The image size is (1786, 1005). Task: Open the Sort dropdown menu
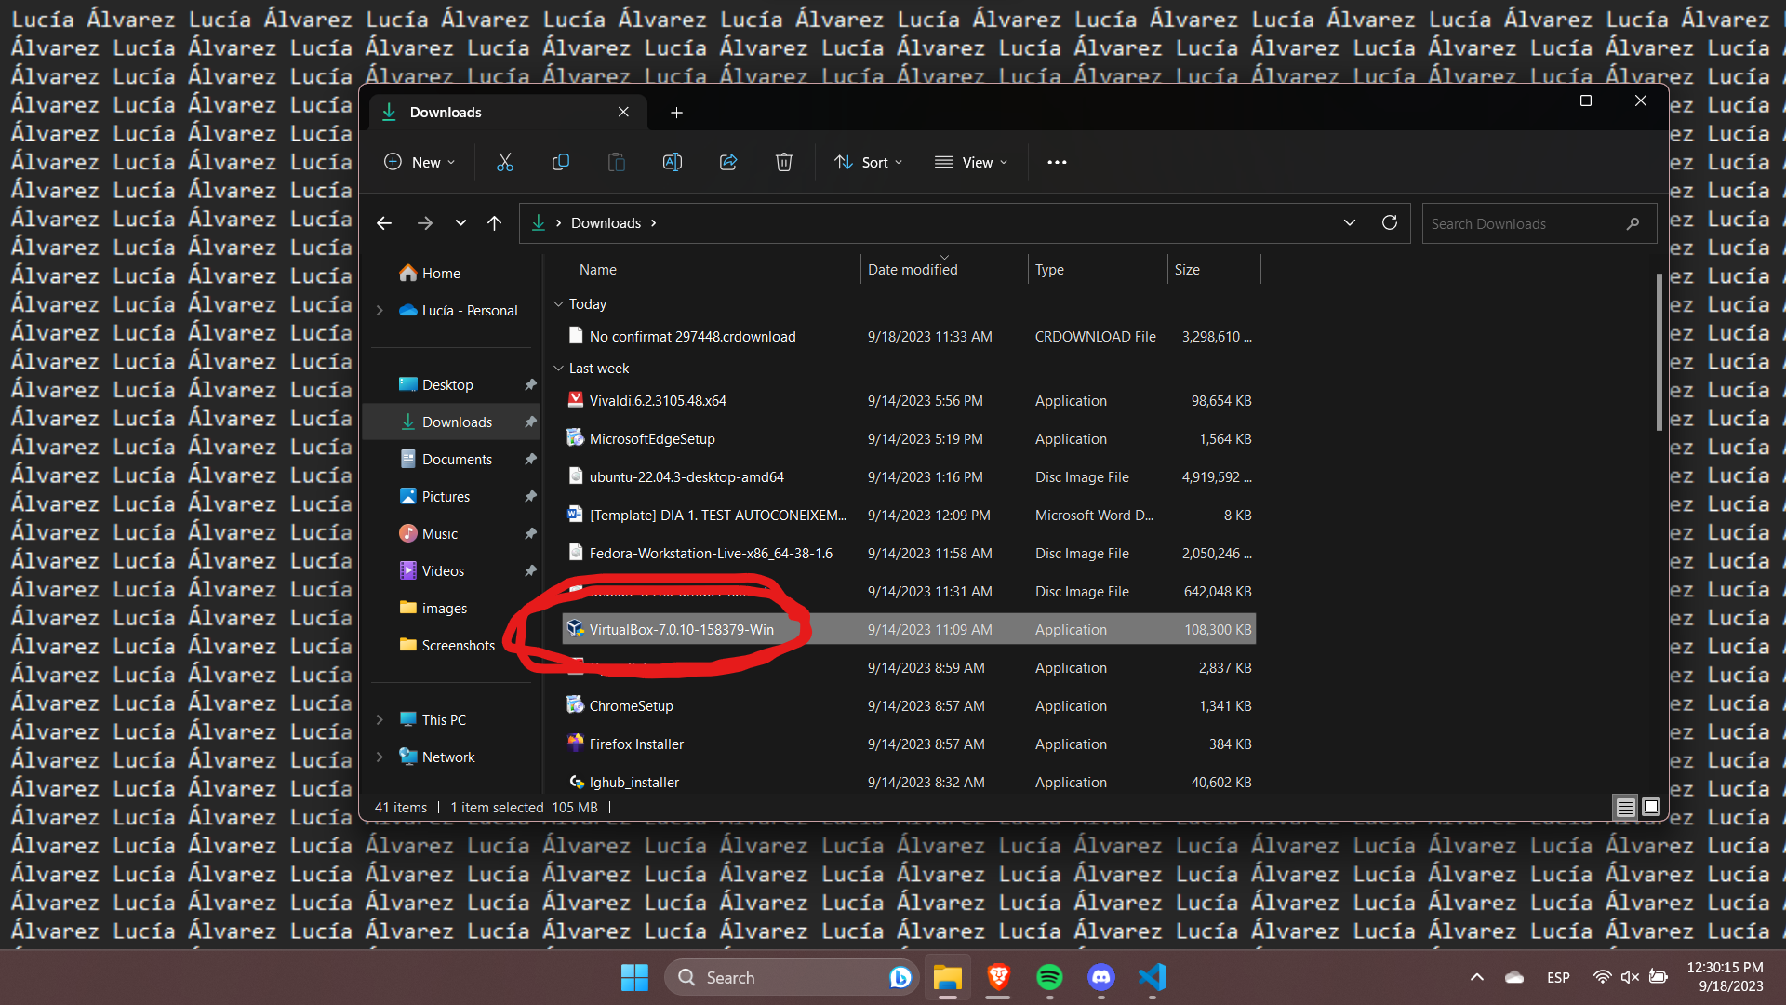coord(869,162)
